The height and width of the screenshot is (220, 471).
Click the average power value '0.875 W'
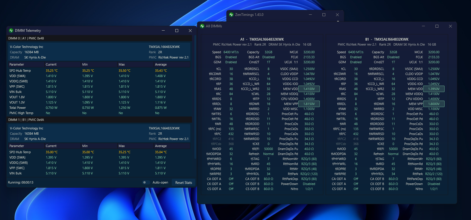(x=161, y=108)
